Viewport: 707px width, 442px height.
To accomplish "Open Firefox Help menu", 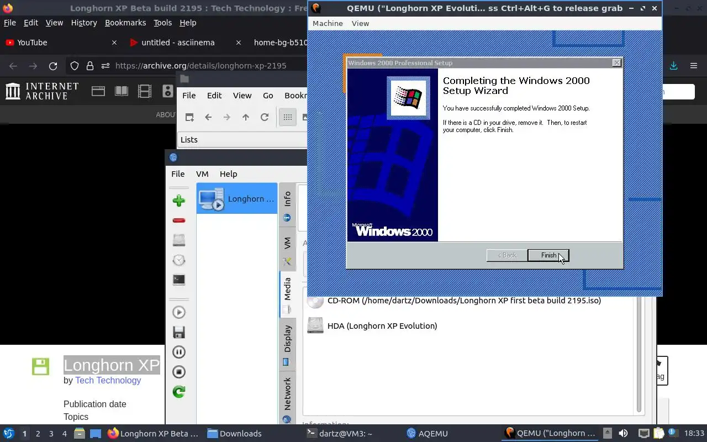I will [188, 23].
